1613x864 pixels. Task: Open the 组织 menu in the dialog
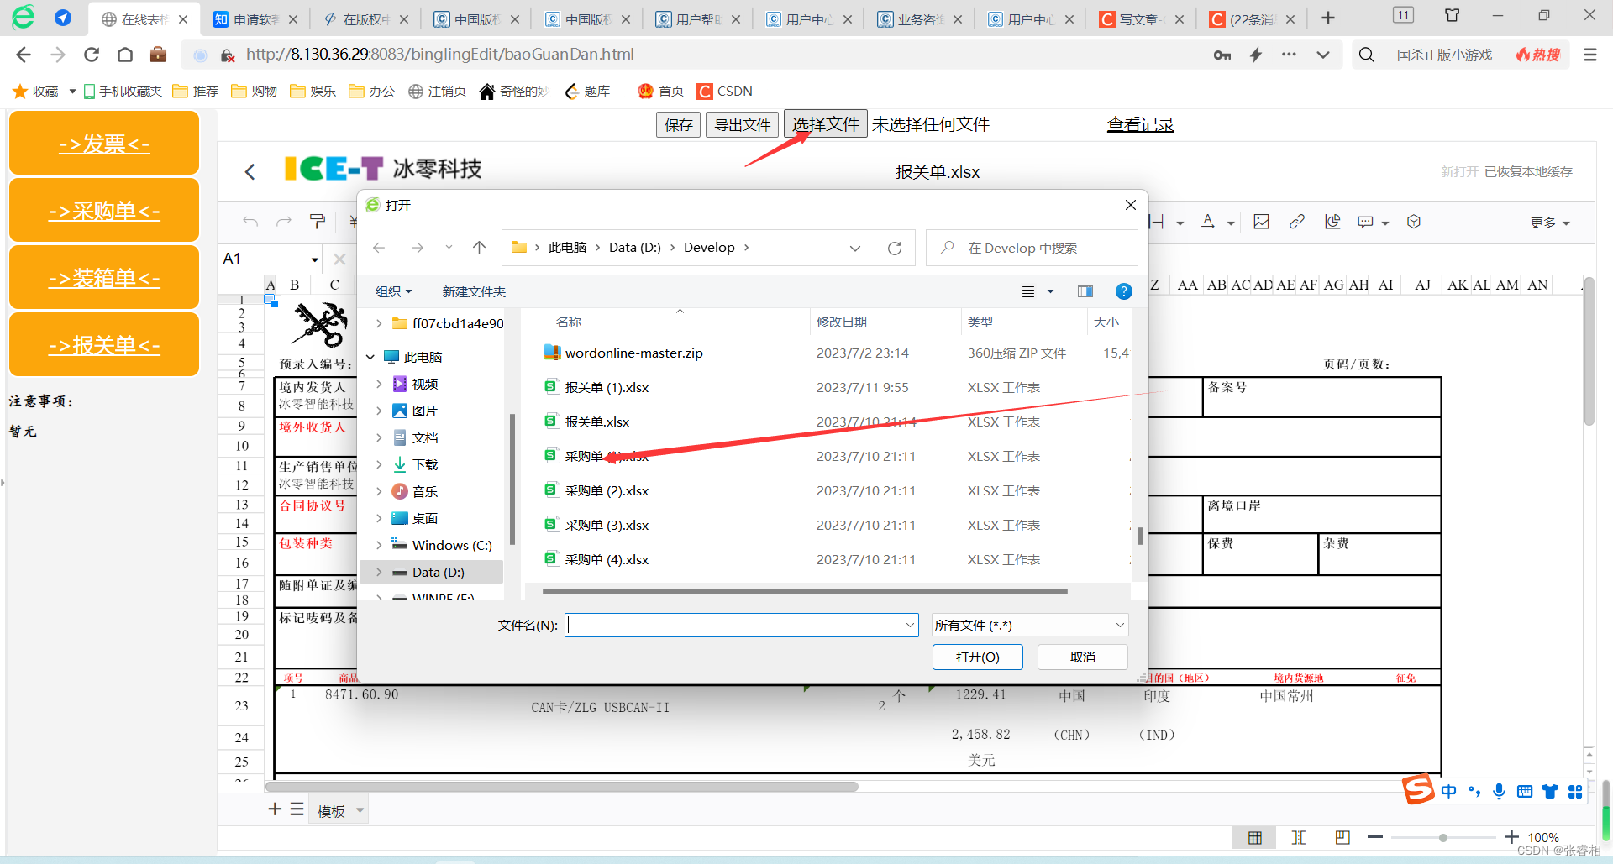tap(393, 291)
